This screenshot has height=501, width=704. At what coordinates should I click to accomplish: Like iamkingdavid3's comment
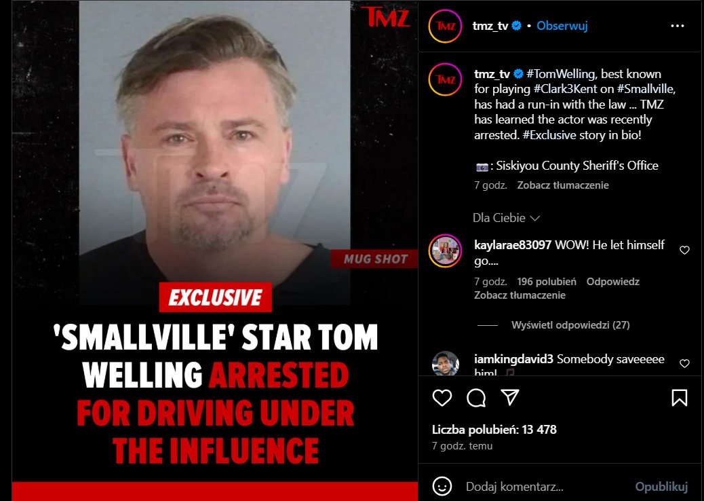tap(684, 363)
